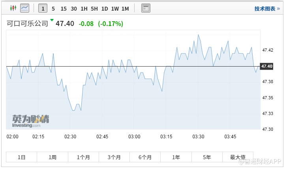Viewport: 285px width, 169px height.
Task: Click the 03:00 time axis label
Action: point(134,137)
